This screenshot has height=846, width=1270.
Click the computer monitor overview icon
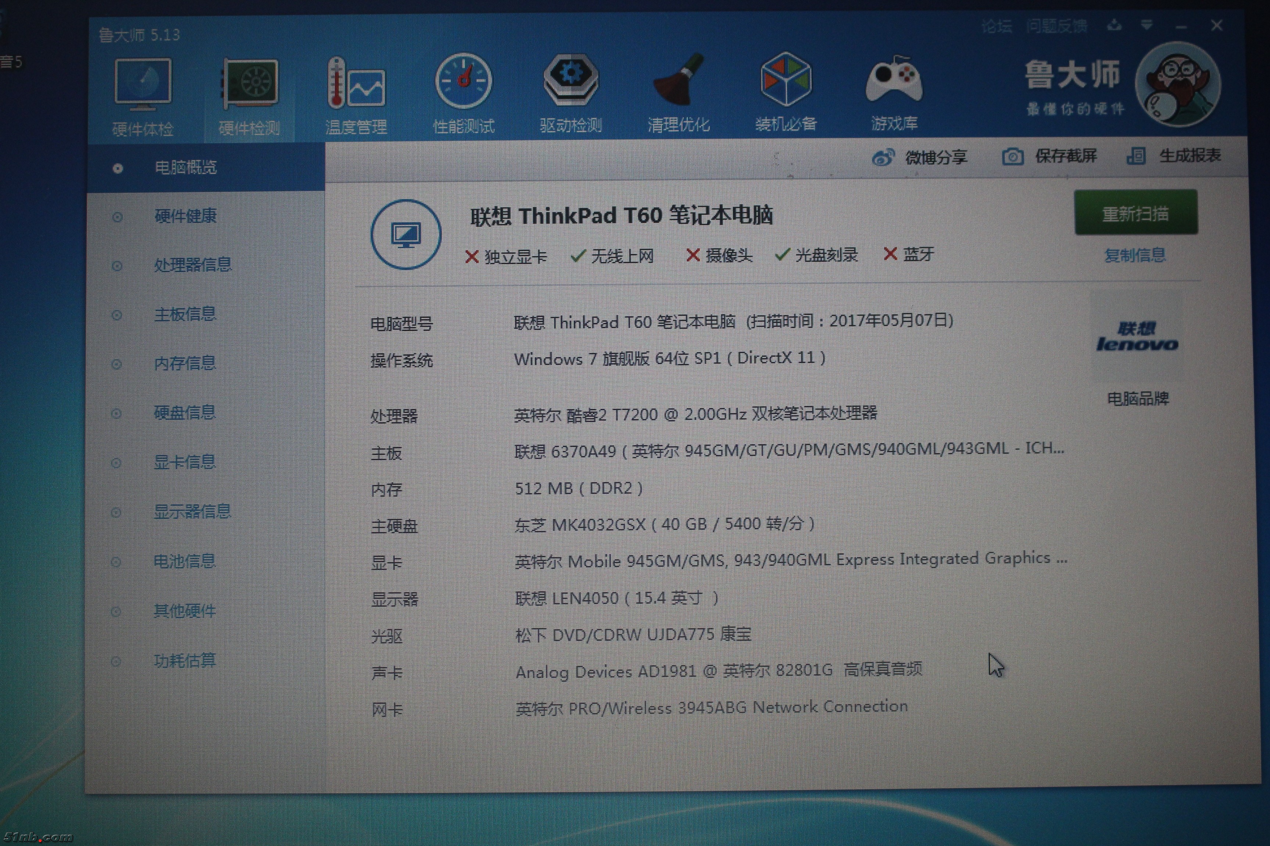tap(406, 234)
